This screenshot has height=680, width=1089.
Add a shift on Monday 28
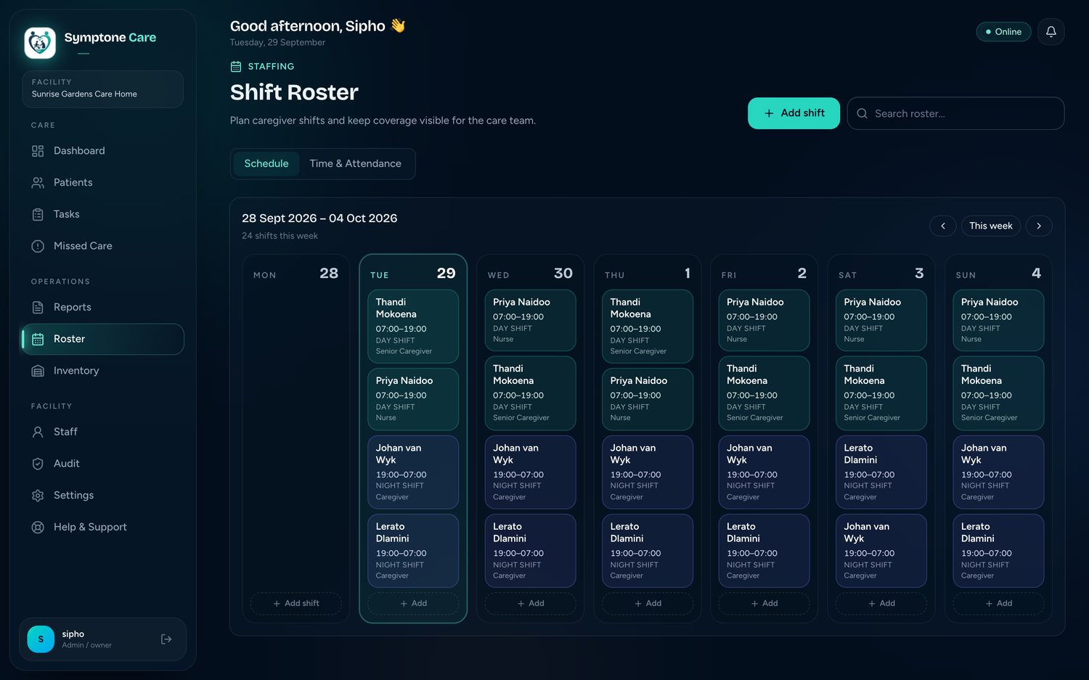click(296, 604)
